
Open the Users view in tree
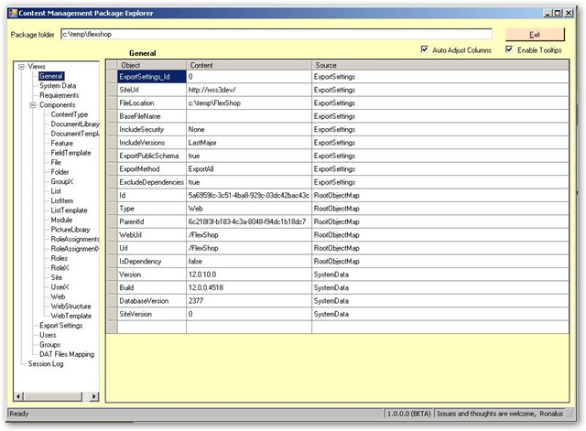[x=48, y=335]
